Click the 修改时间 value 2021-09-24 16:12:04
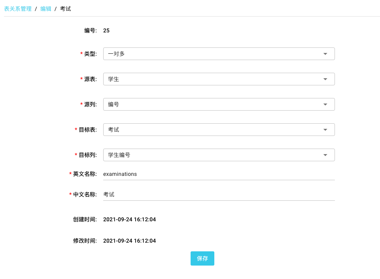Viewport: 380px width, 279px height. pyautogui.click(x=129, y=241)
